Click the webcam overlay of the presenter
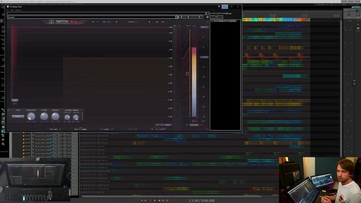The height and width of the screenshot is (203, 361). [320, 180]
